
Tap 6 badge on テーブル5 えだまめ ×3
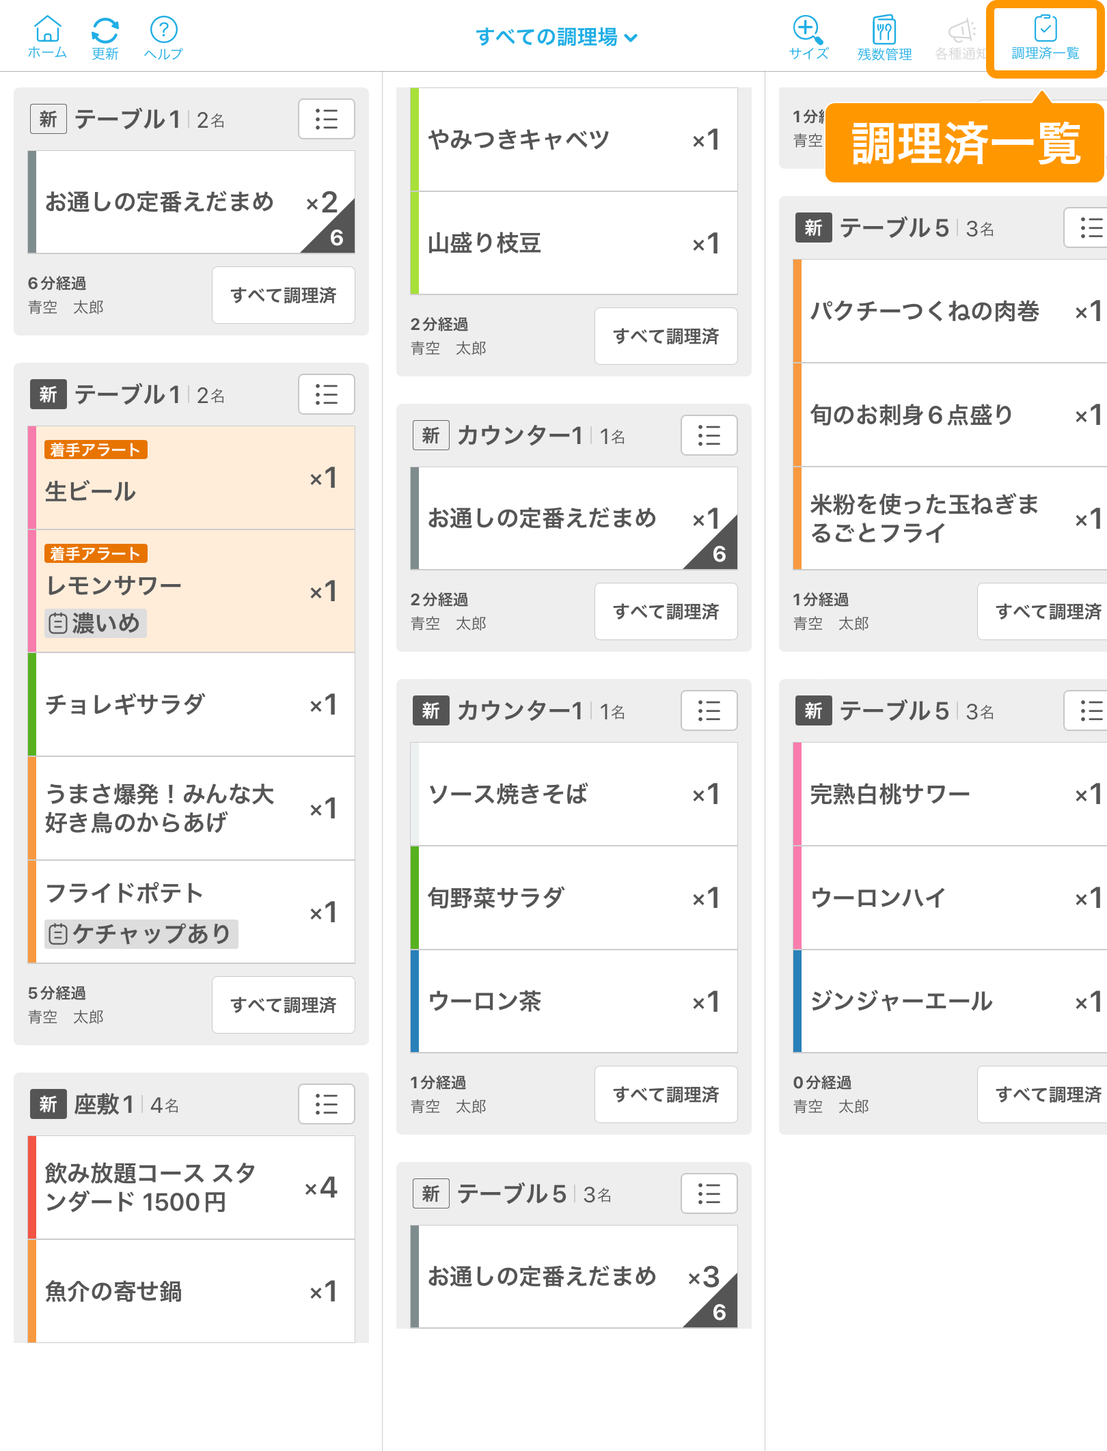coord(719,1312)
